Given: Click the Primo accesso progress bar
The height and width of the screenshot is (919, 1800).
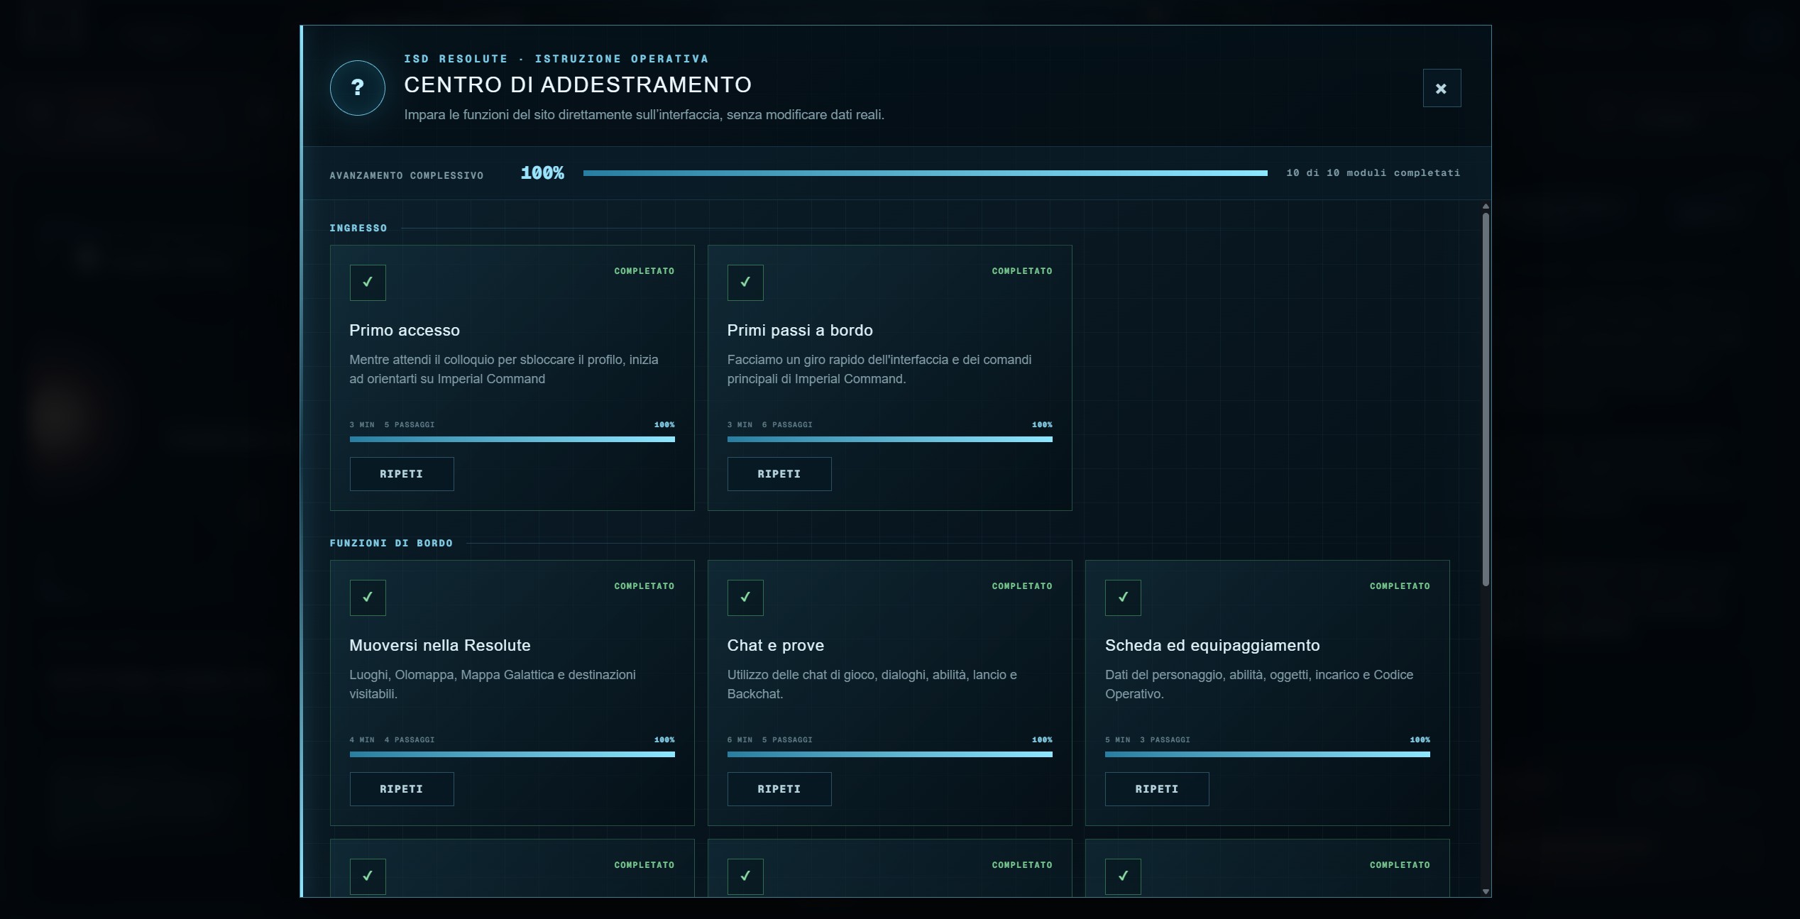Looking at the screenshot, I should pos(512,439).
